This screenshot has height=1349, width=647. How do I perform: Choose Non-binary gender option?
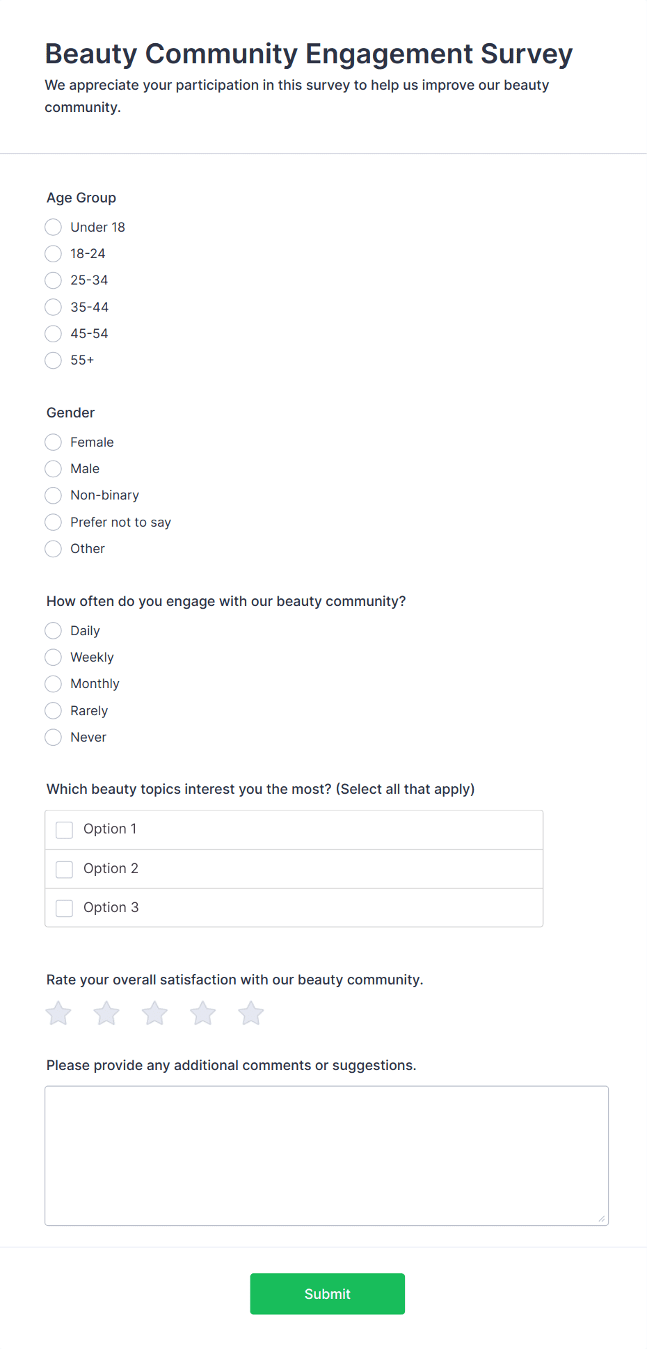[54, 495]
